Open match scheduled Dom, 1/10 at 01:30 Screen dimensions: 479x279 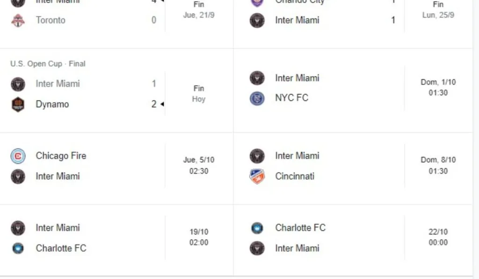[x=438, y=87]
